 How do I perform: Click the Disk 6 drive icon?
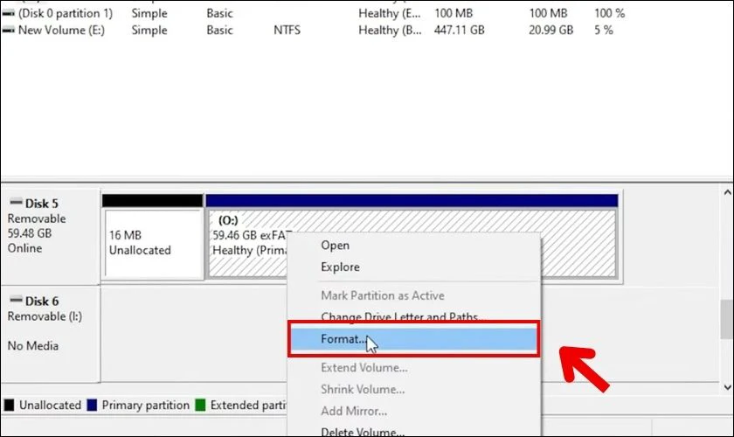17,299
